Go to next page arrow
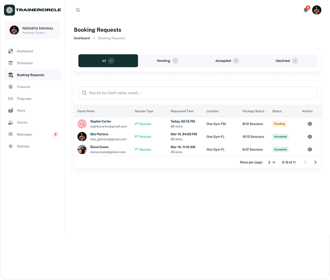Image resolution: width=330 pixels, height=280 pixels. click(315, 162)
